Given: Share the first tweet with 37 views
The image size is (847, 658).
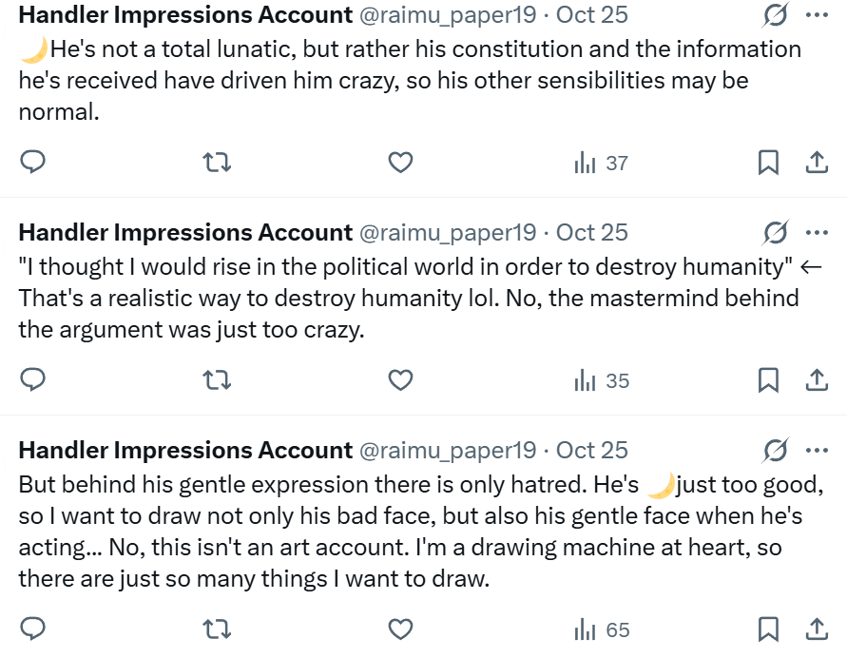Looking at the screenshot, I should click(x=816, y=163).
